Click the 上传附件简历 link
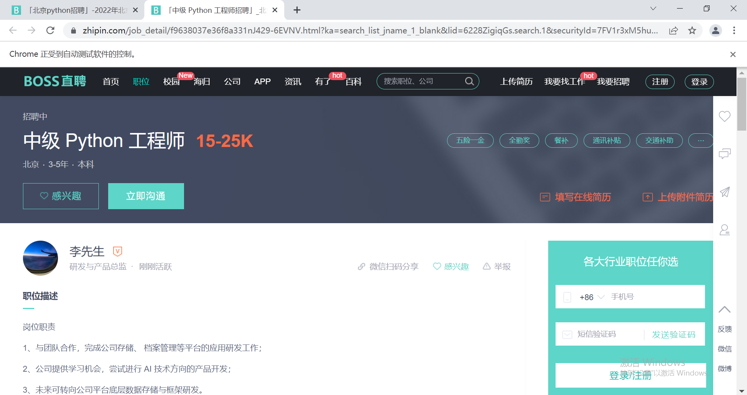The image size is (747, 395). click(678, 197)
